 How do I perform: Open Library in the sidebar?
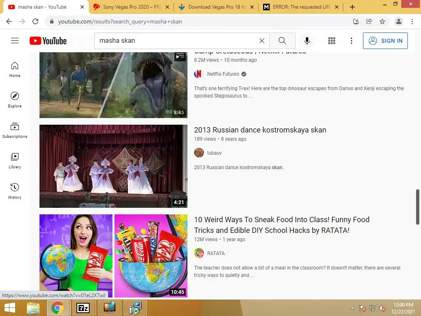pyautogui.click(x=15, y=161)
